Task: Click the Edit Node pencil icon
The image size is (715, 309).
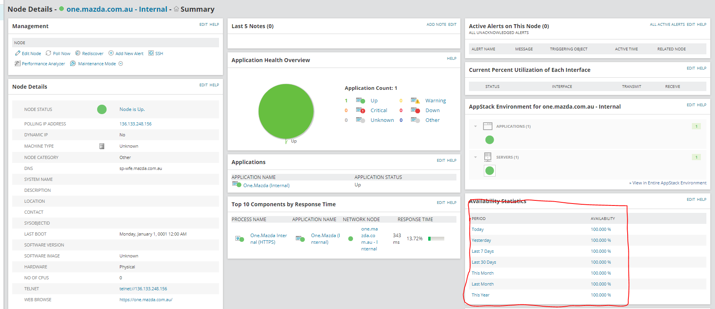Action: [17, 53]
